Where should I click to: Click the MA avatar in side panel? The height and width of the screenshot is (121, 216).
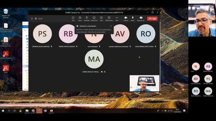(x=208, y=91)
